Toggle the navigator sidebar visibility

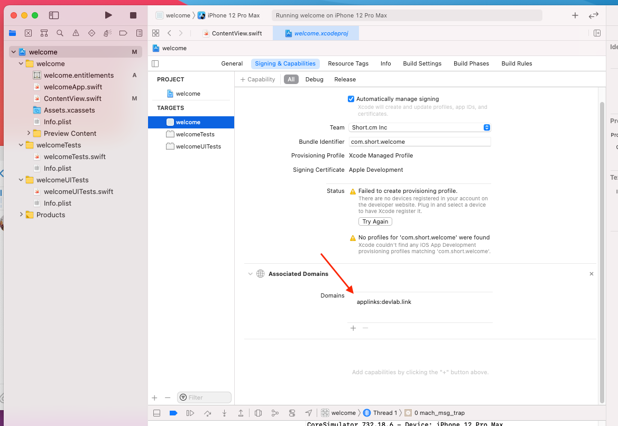click(54, 15)
